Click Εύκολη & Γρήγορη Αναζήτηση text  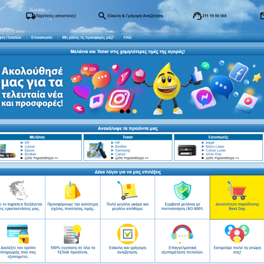tap(135, 16)
